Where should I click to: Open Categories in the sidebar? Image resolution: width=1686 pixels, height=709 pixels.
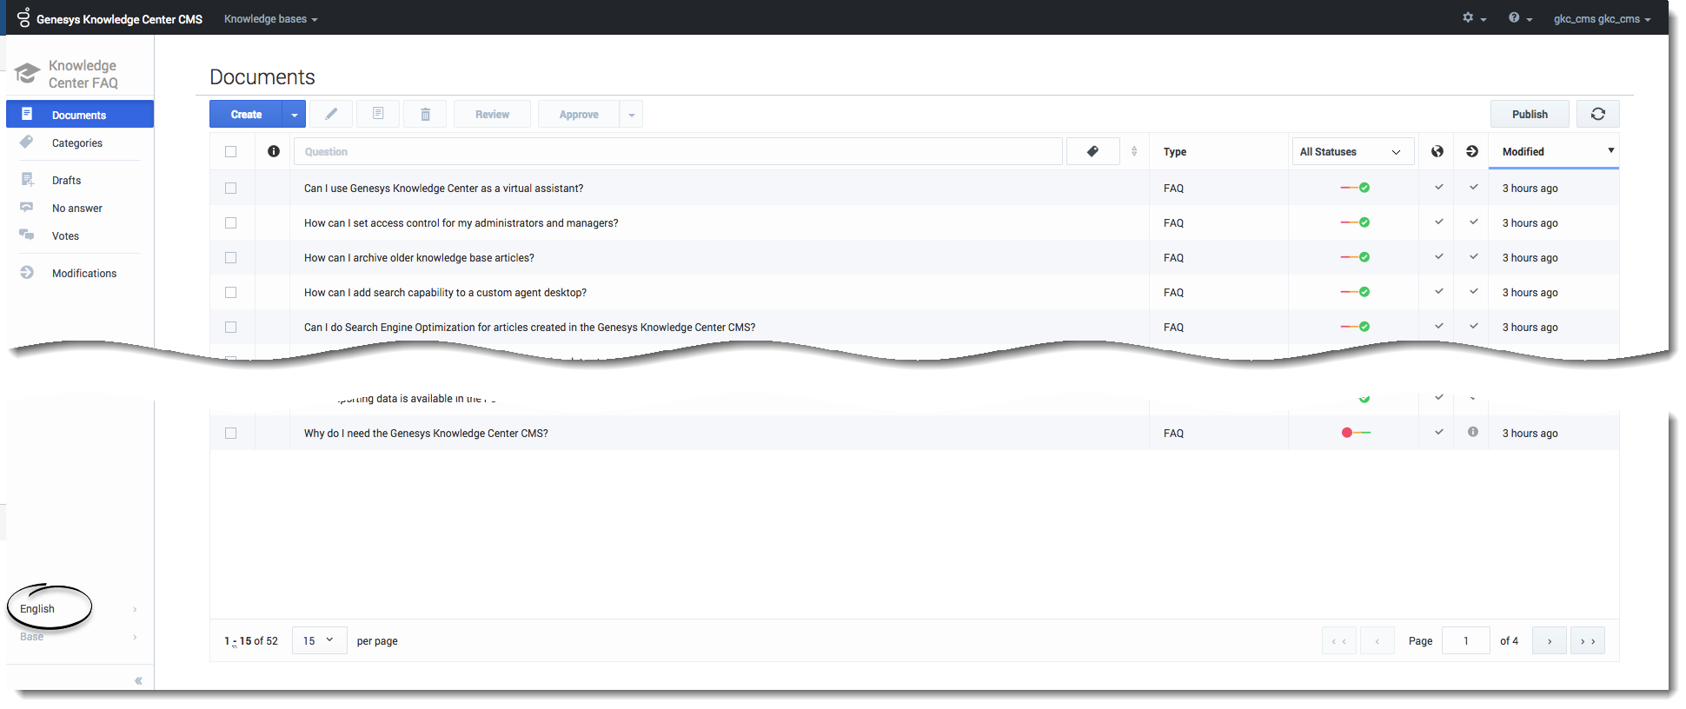(x=77, y=143)
